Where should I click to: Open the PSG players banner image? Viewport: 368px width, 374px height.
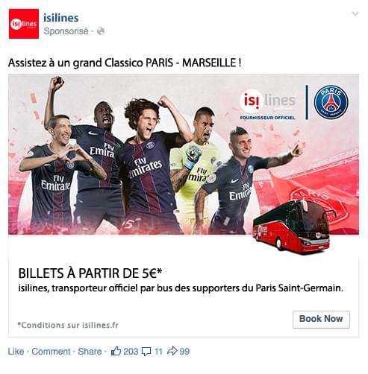[184, 154]
